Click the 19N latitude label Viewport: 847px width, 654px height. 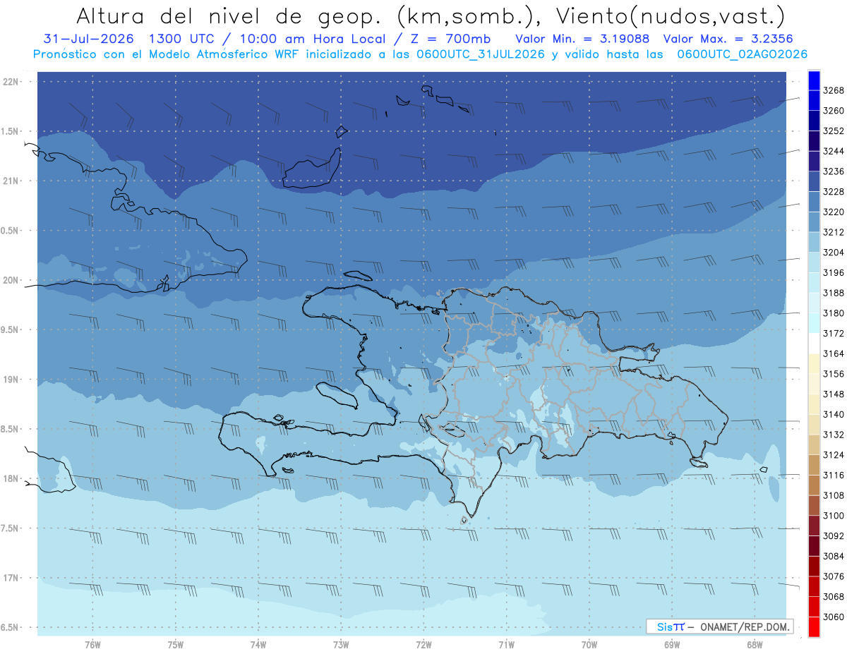(12, 380)
